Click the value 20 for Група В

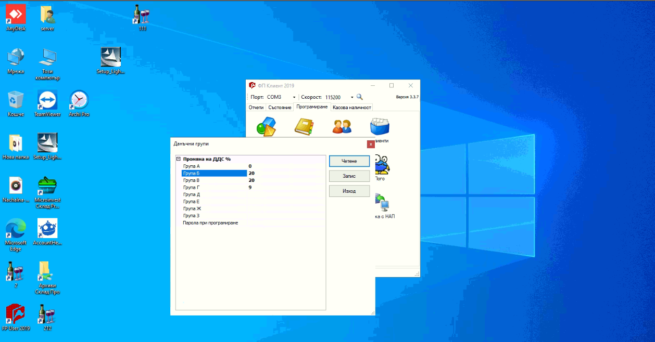[x=251, y=180]
